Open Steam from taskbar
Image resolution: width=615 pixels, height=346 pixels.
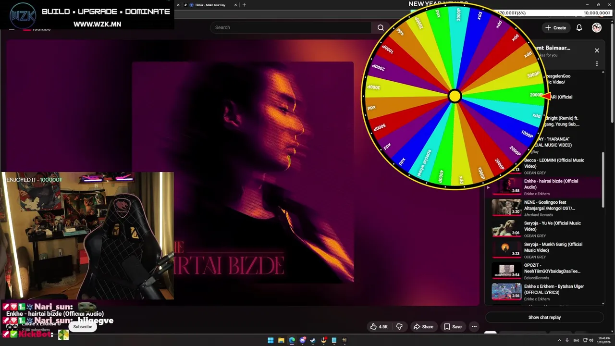(313, 340)
